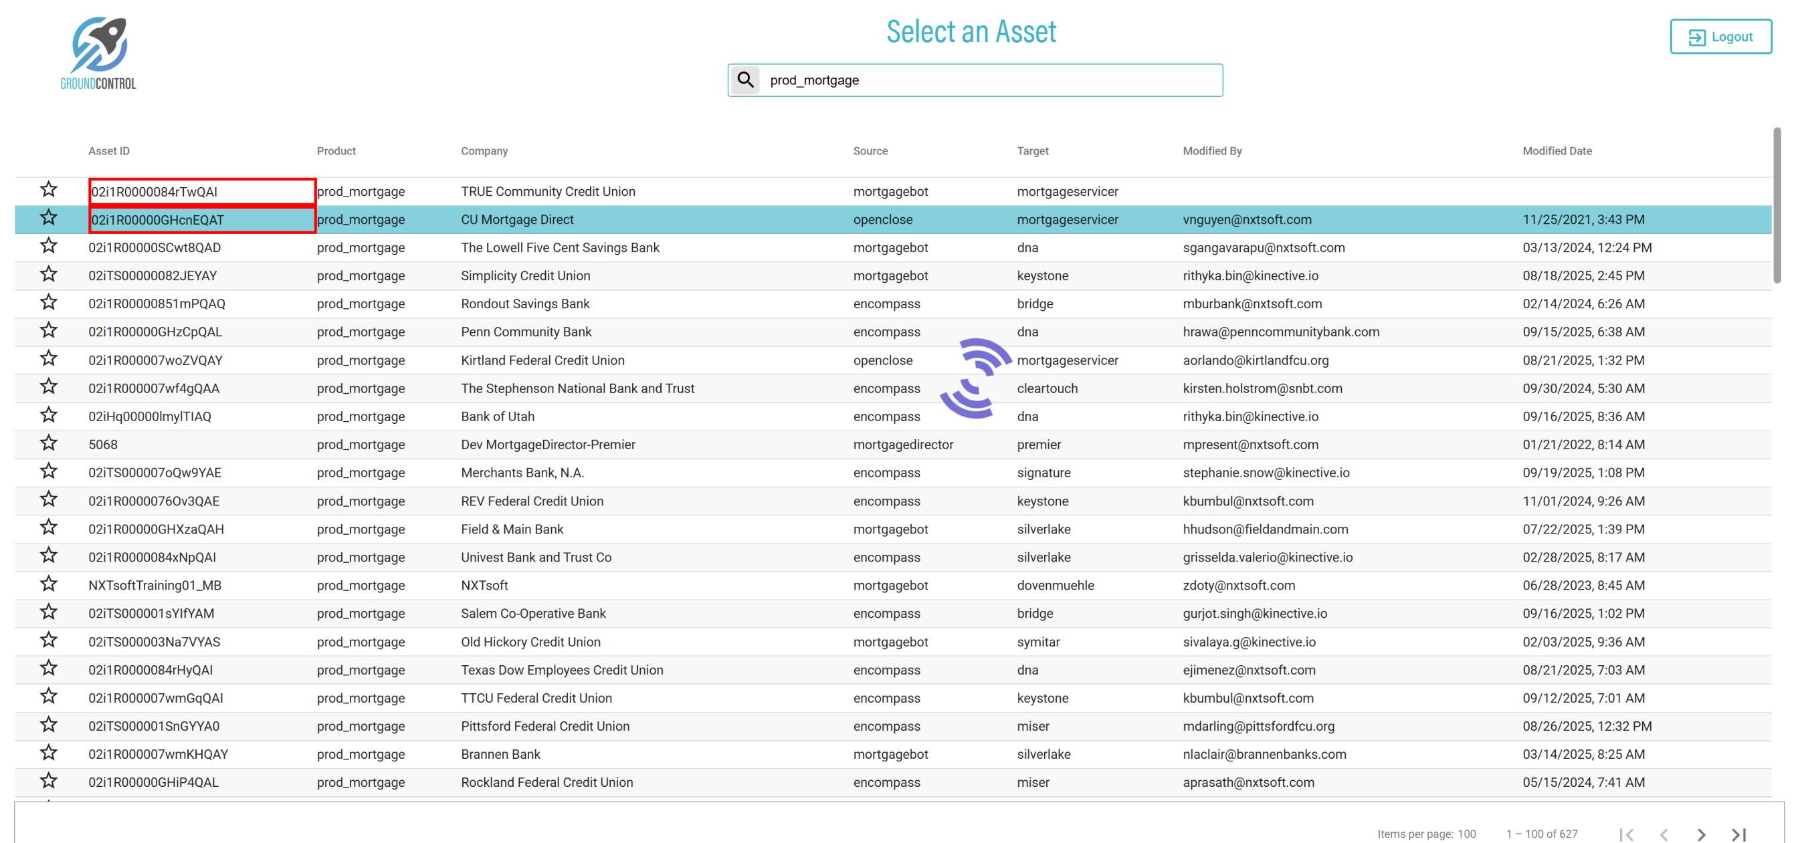The width and height of the screenshot is (1798, 843).
Task: Sort by the Asset ID column header
Action: 109,150
